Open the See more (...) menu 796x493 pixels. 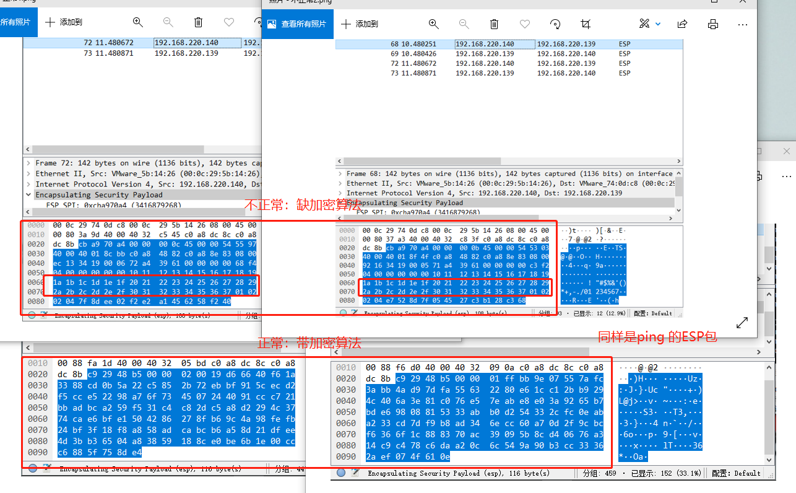[743, 24]
